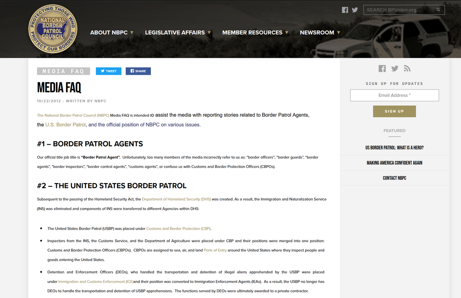Open featured article US Border Patrol: What Is a Hero?
Image resolution: width=461 pixels, height=298 pixels.
click(394, 148)
